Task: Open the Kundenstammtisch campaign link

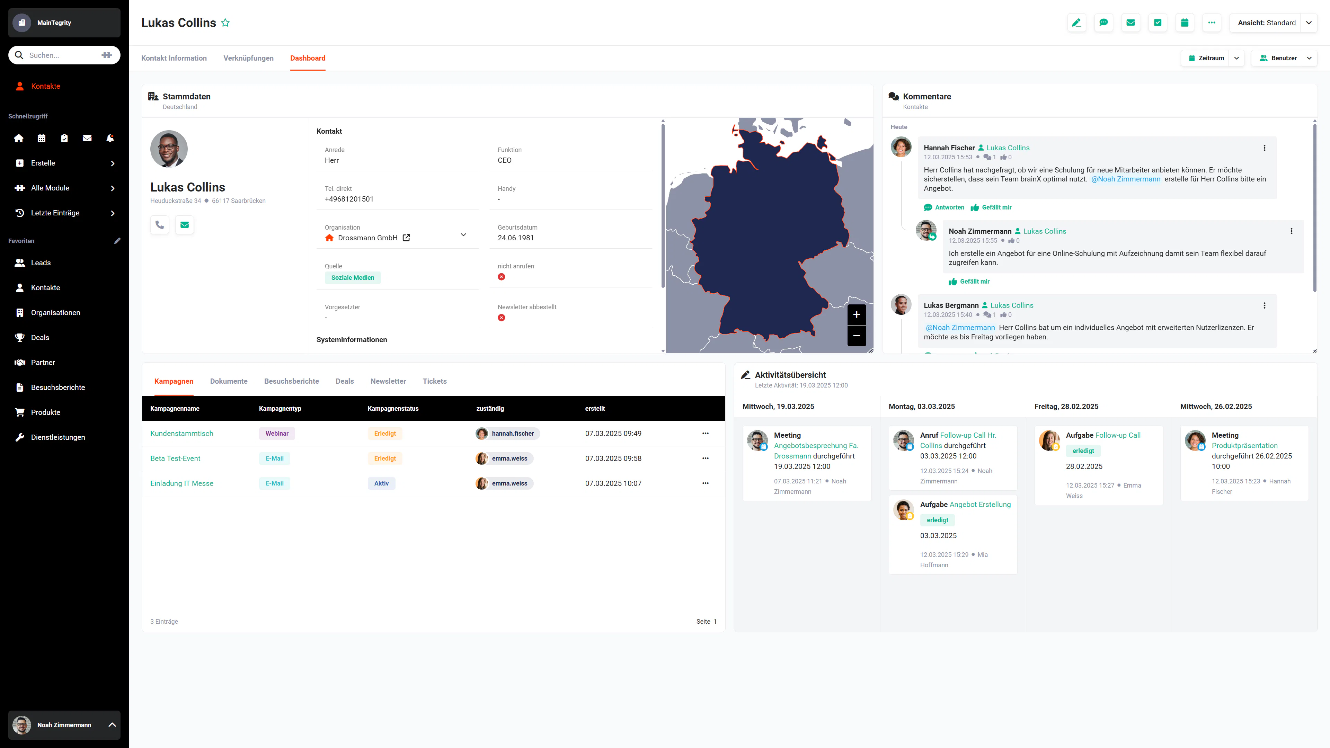Action: click(x=182, y=434)
